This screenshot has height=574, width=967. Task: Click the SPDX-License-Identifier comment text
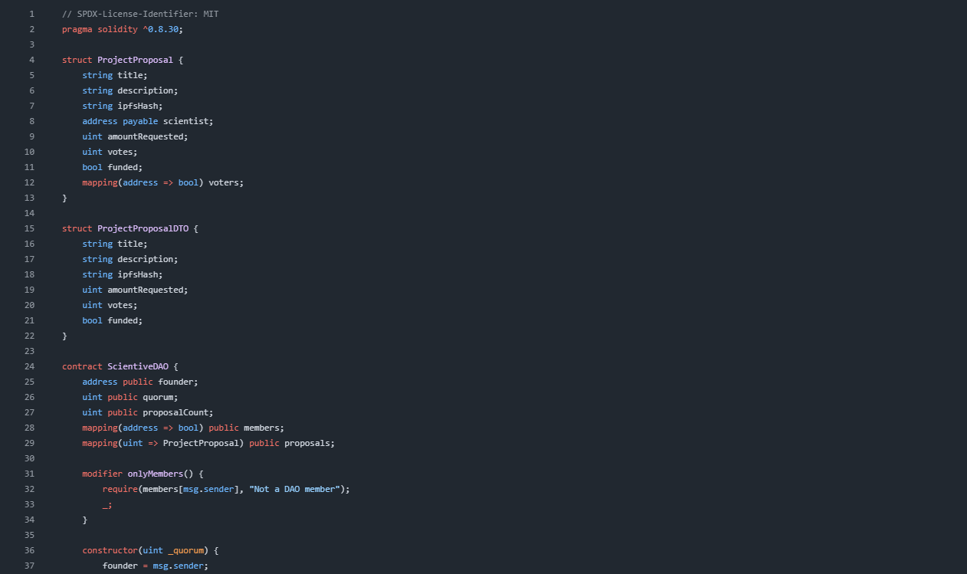coord(140,14)
